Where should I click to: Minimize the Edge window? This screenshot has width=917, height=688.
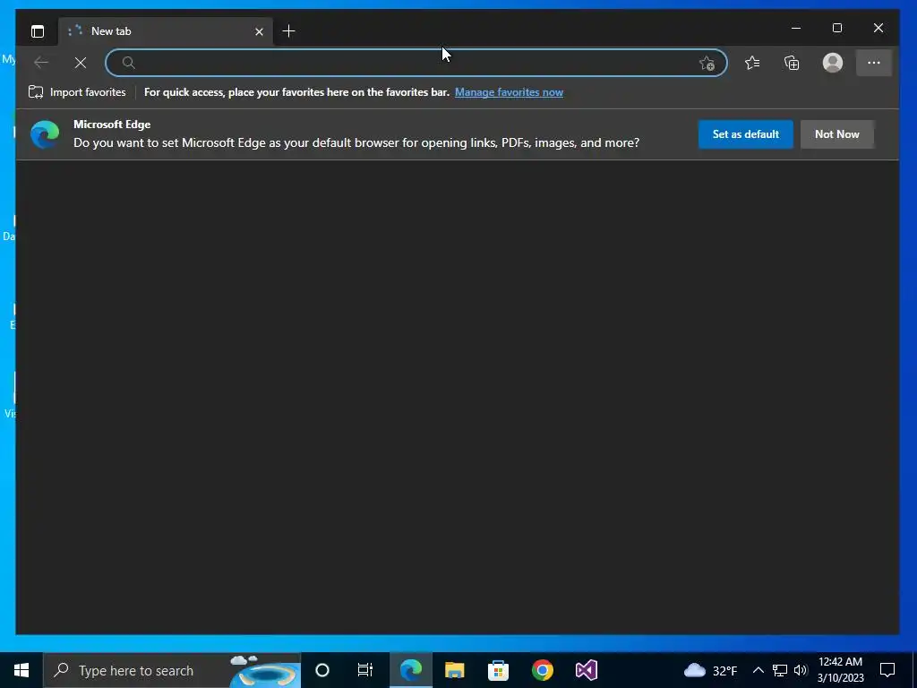click(796, 28)
